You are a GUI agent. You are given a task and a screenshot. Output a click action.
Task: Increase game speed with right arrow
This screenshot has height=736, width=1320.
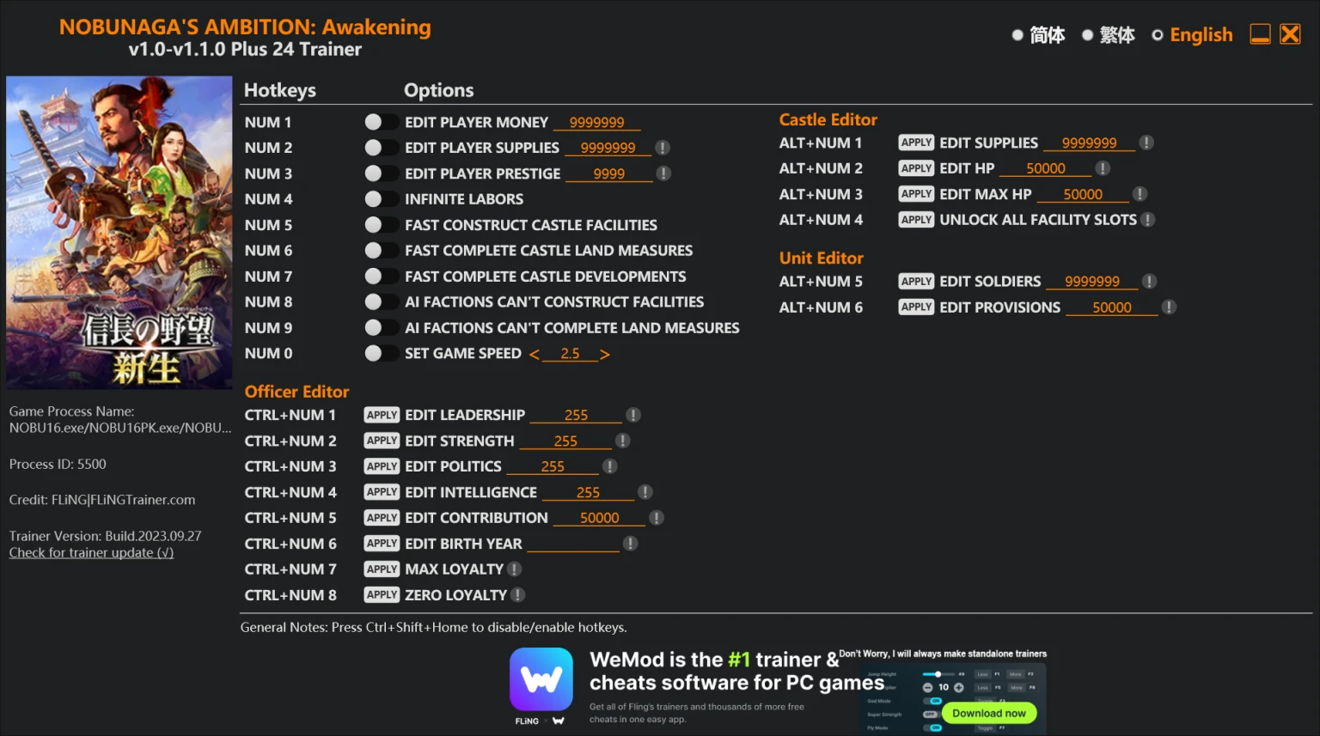[x=605, y=355]
